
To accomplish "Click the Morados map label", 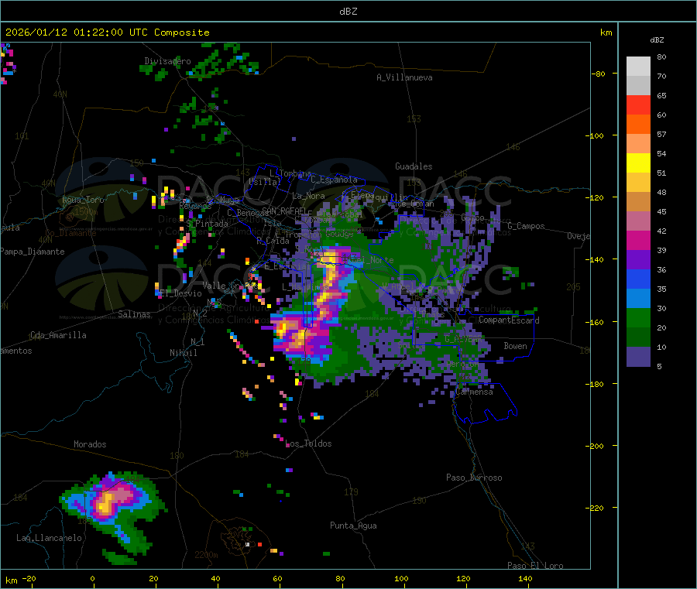I will [90, 444].
